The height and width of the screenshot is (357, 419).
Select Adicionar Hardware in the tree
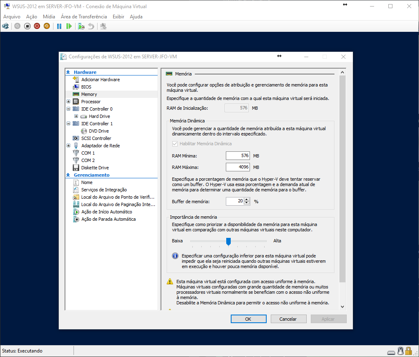100,80
